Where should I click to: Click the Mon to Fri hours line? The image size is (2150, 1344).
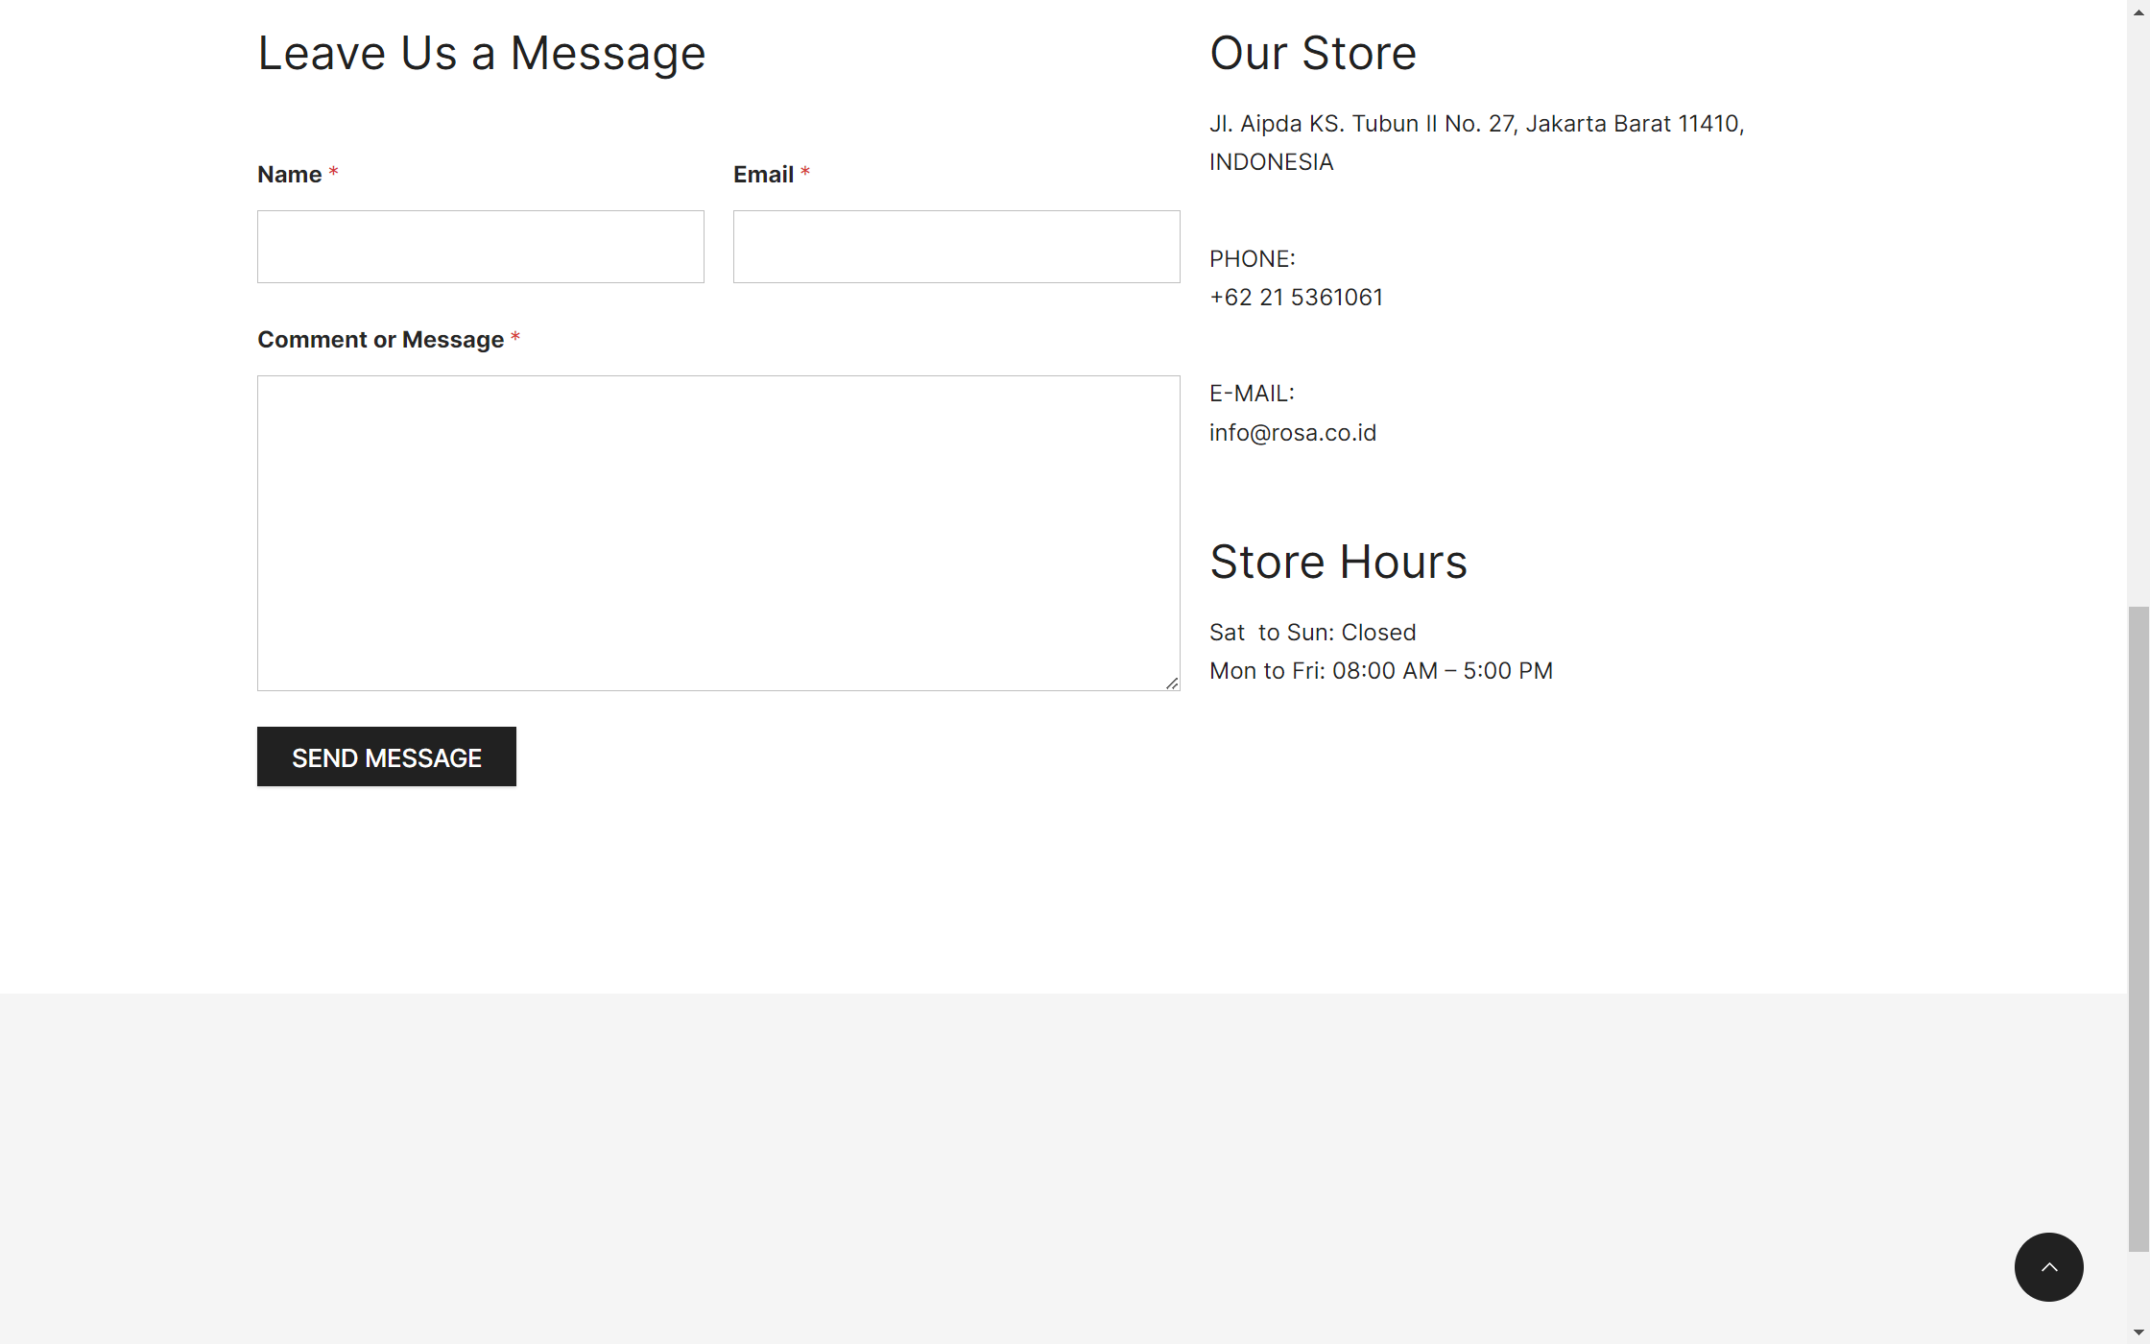click(x=1380, y=671)
